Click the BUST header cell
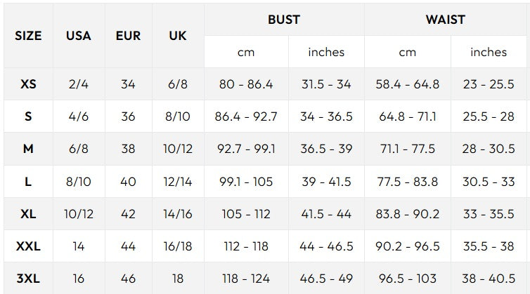The image size is (530, 294). pyautogui.click(x=284, y=19)
